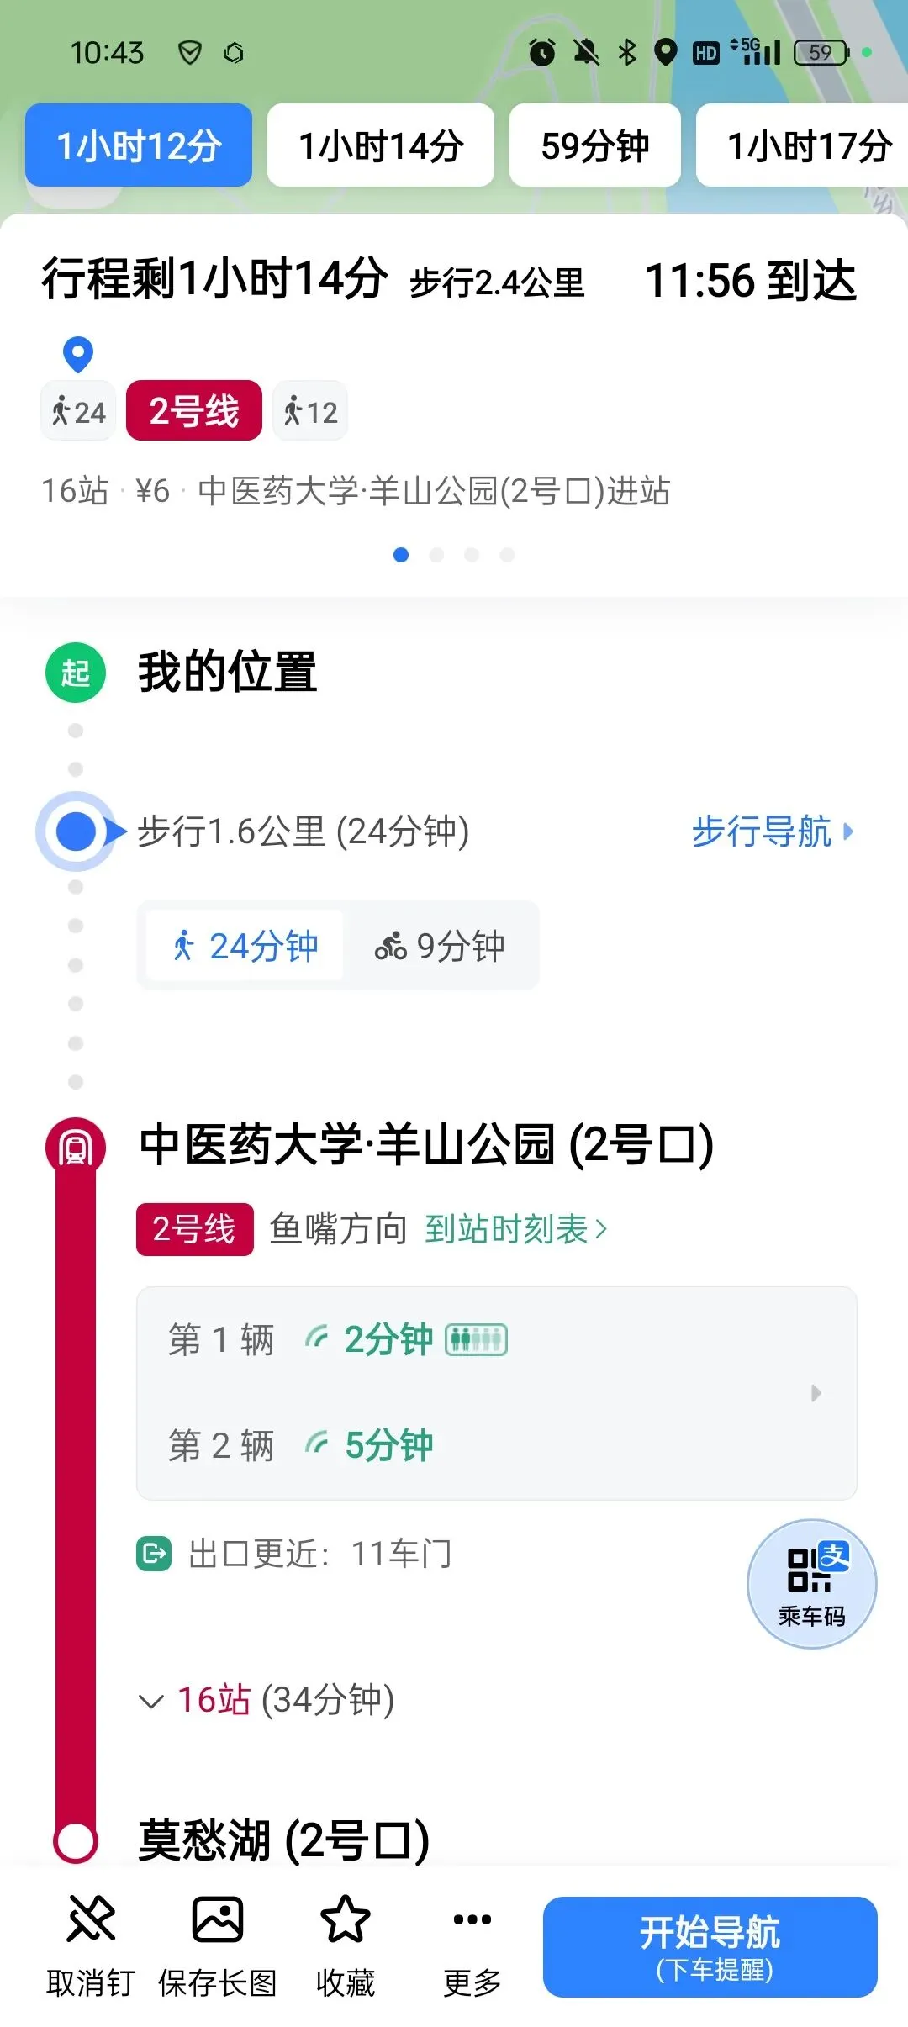The width and height of the screenshot is (908, 2027).
Task: Select the second page indicator dot
Action: (x=436, y=555)
